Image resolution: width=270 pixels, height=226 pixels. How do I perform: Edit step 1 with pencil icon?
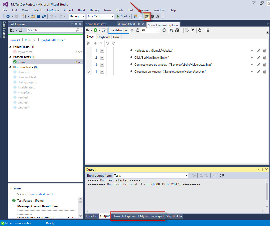pyautogui.click(x=258, y=51)
